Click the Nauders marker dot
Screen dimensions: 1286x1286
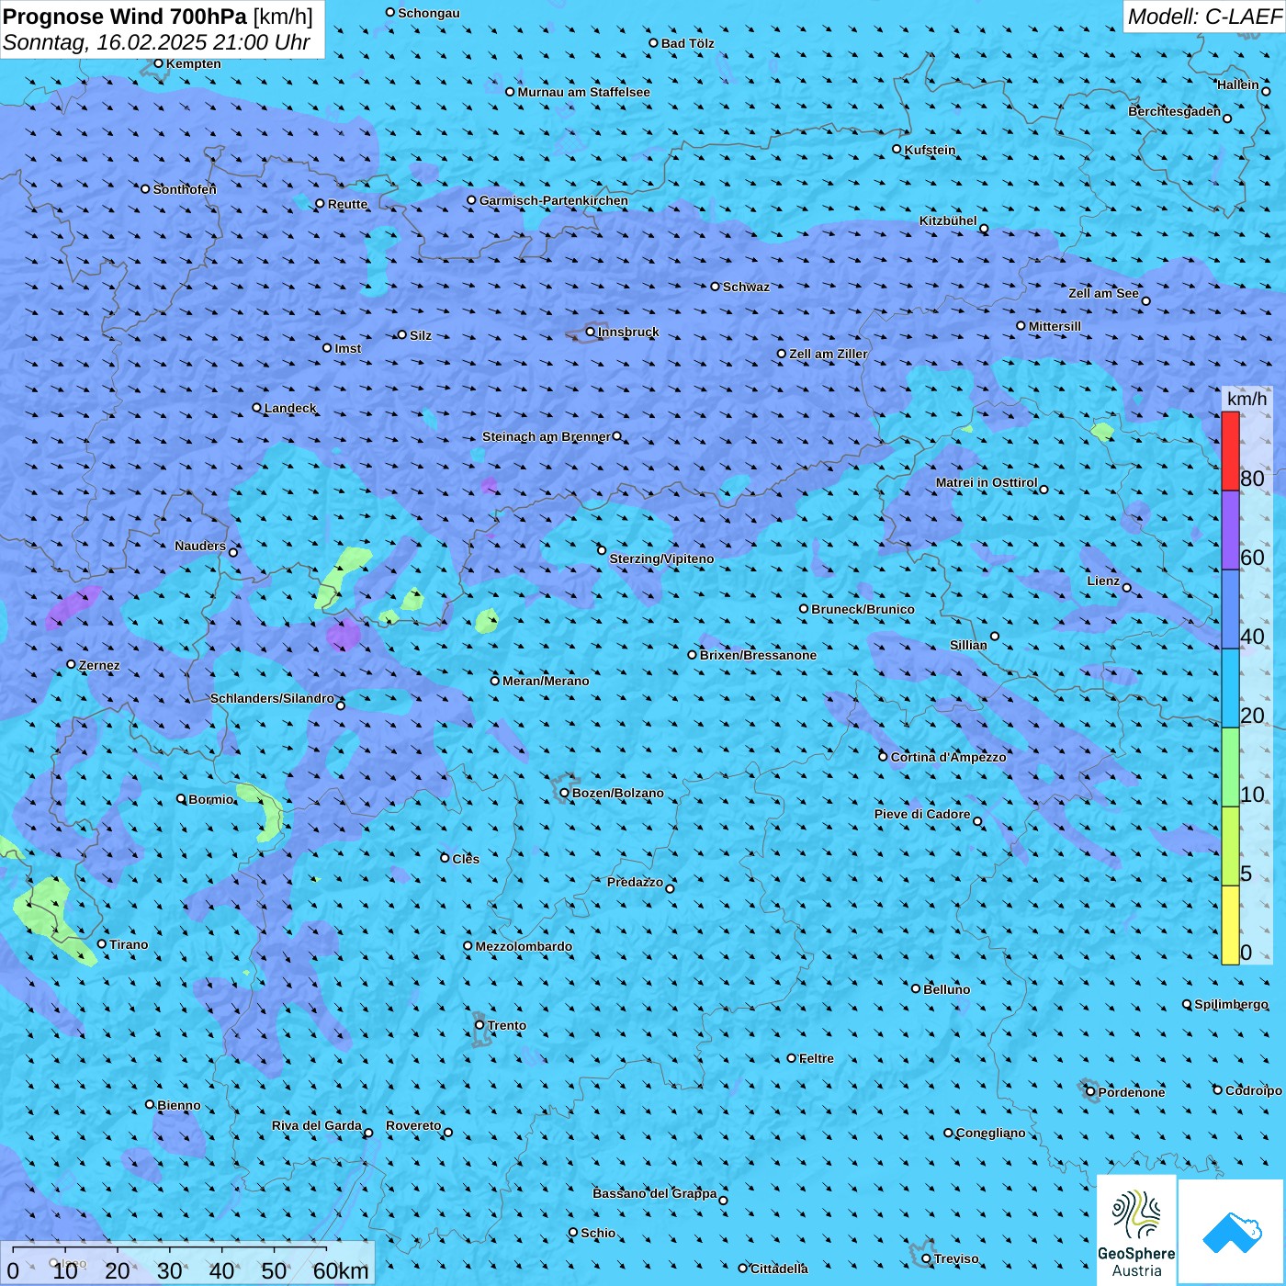click(233, 552)
